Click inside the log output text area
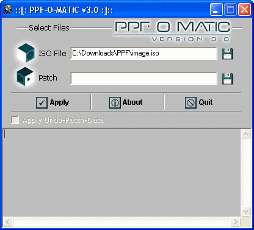 [x=122, y=173]
